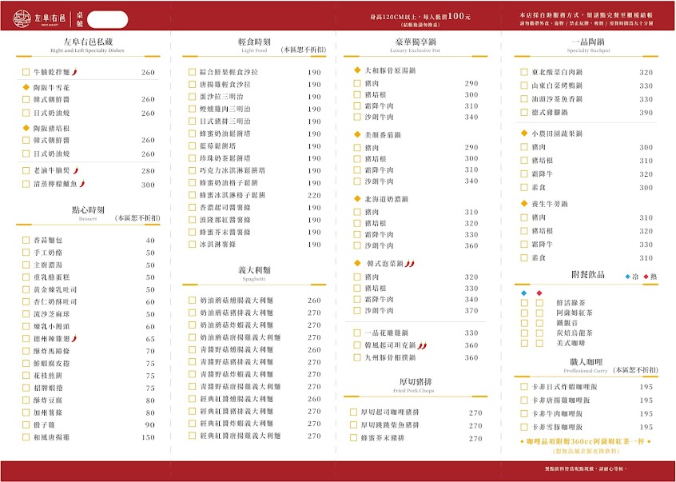Check 沙朗牛肉 under 大和豚骨原湯鍋
This screenshot has height=482, width=676.
357,117
